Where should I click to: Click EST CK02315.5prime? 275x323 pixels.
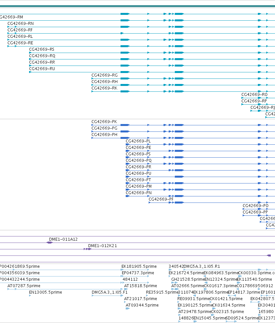(227, 312)
